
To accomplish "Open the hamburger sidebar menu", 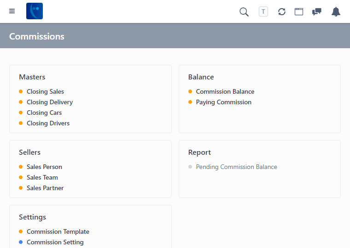I will tap(12, 11).
